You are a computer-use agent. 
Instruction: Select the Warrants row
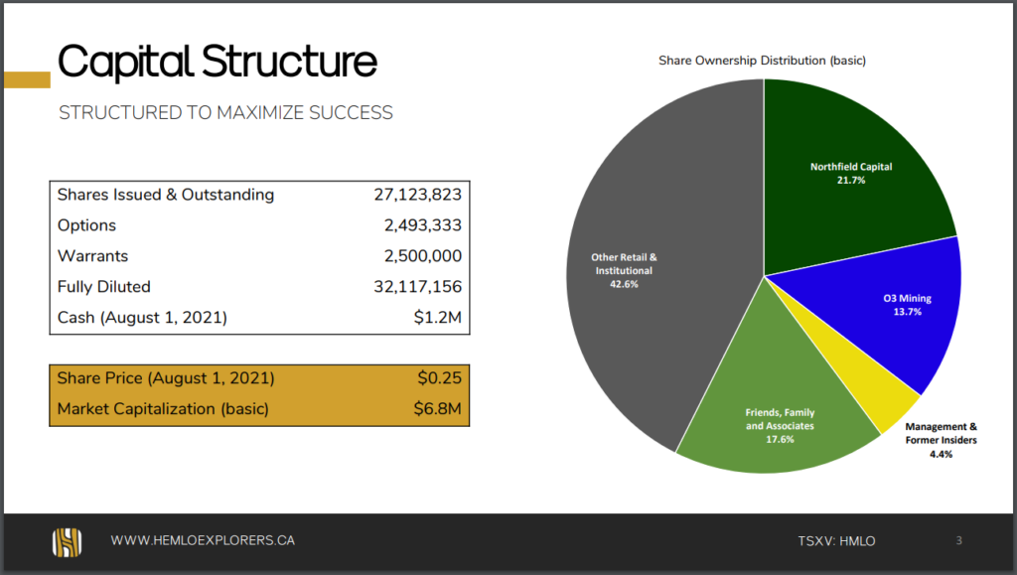click(259, 256)
